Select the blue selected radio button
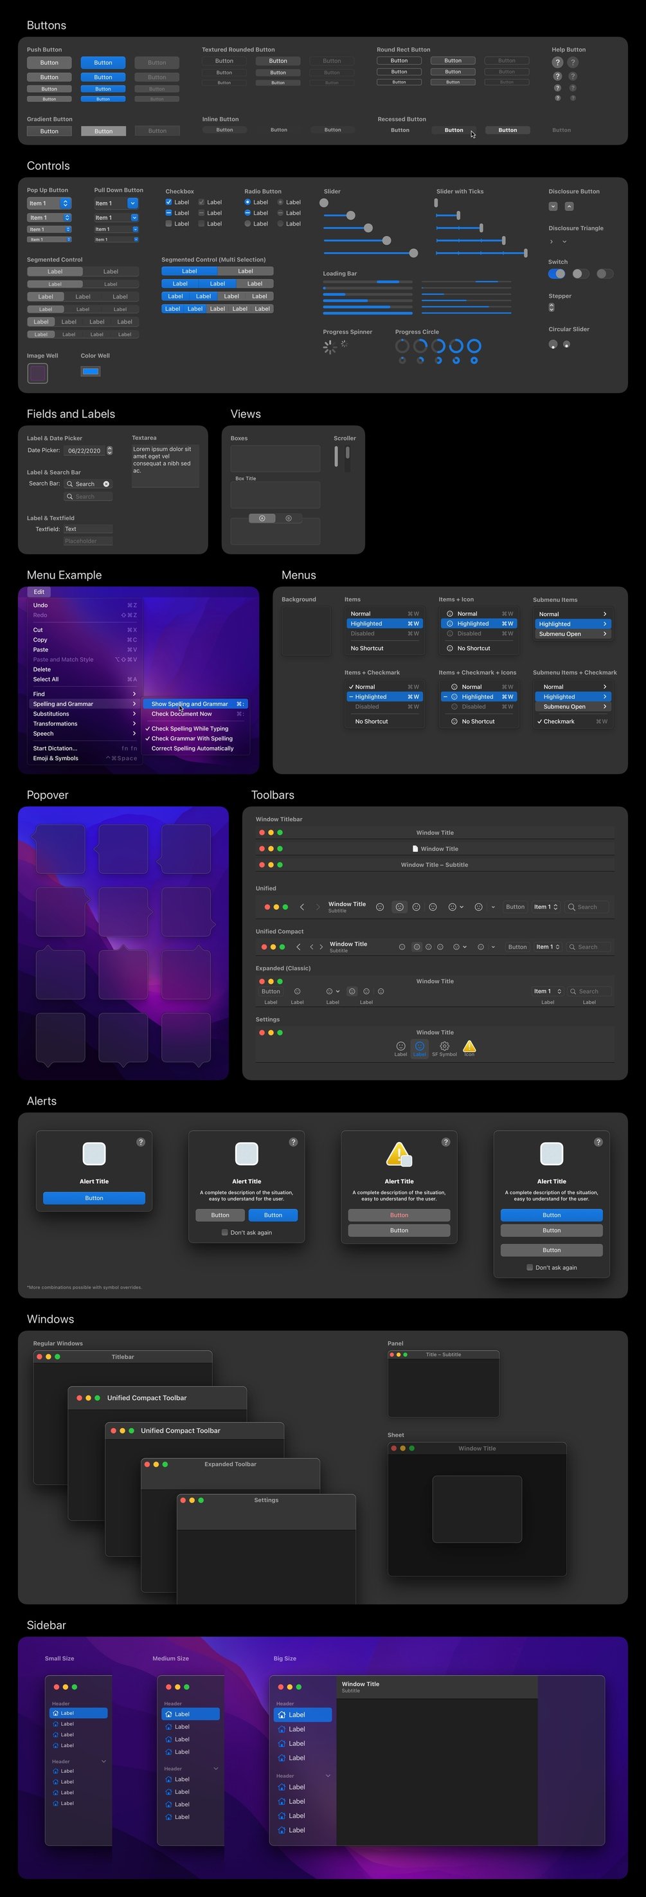Image resolution: width=646 pixels, height=1897 pixels. pyautogui.click(x=247, y=202)
